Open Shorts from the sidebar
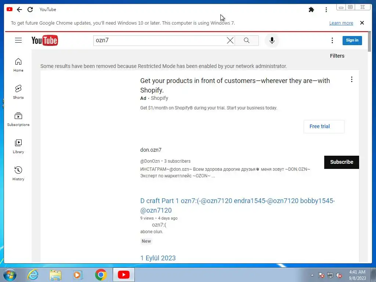 point(18,92)
